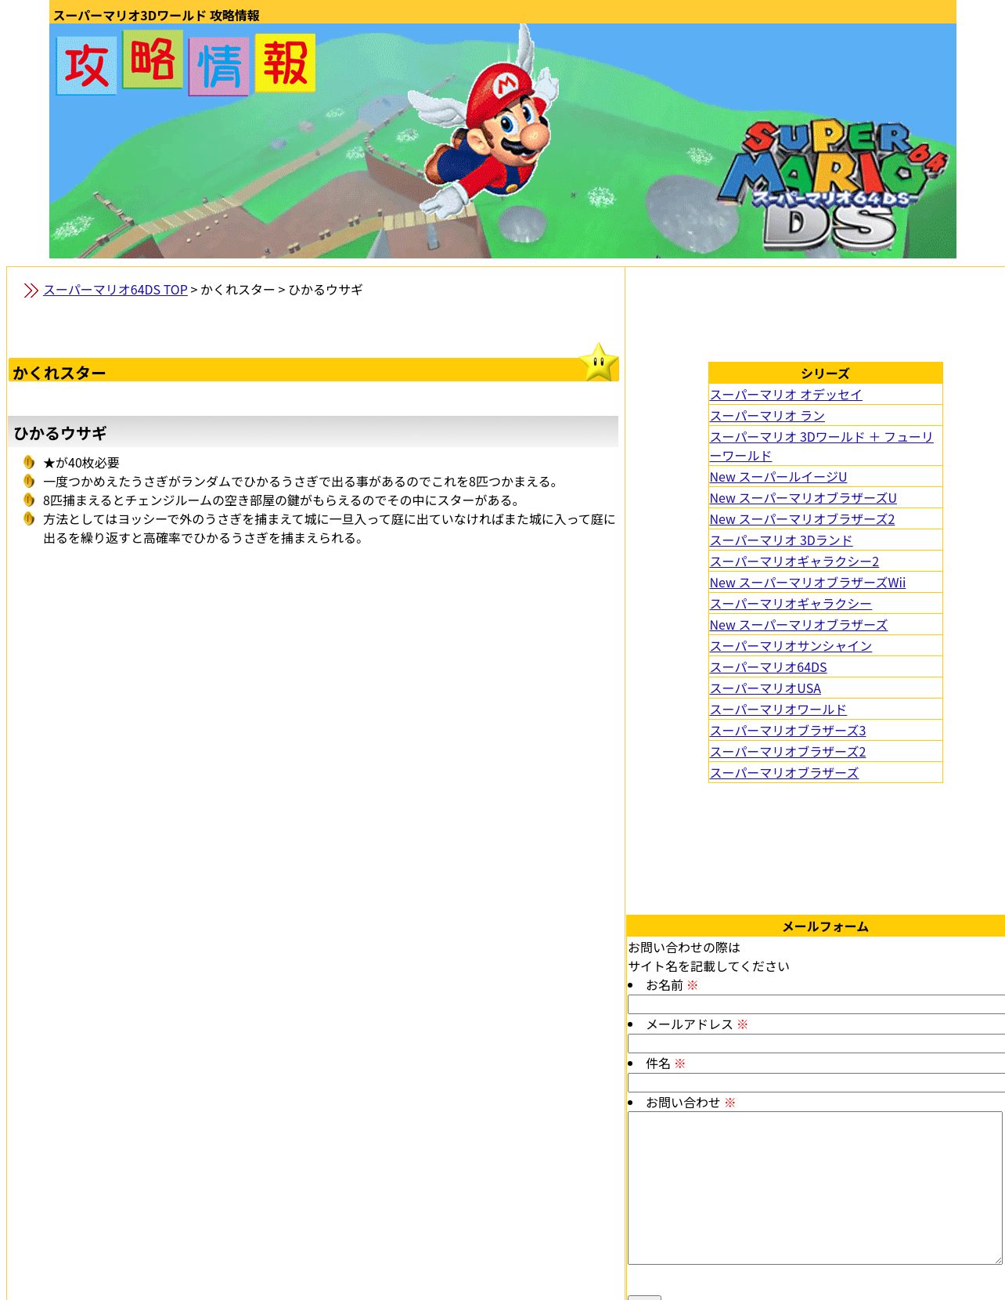Screen dimensions: 1005x1300
Task: Open スーパーマリオ64DS link in series list
Action: 768,667
